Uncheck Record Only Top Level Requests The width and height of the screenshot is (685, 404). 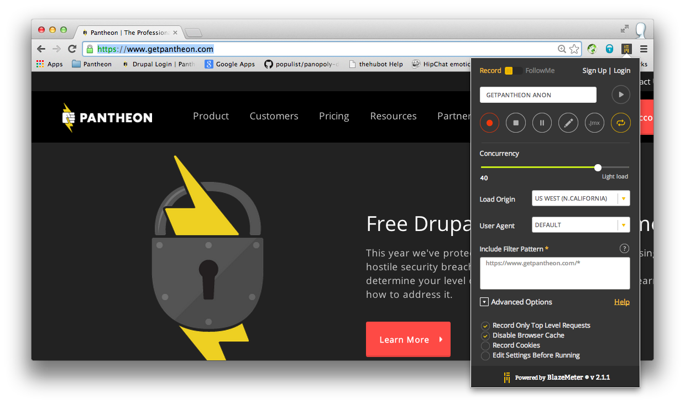click(x=485, y=326)
